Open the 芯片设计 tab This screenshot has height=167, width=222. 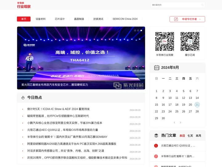click(x=60, y=19)
